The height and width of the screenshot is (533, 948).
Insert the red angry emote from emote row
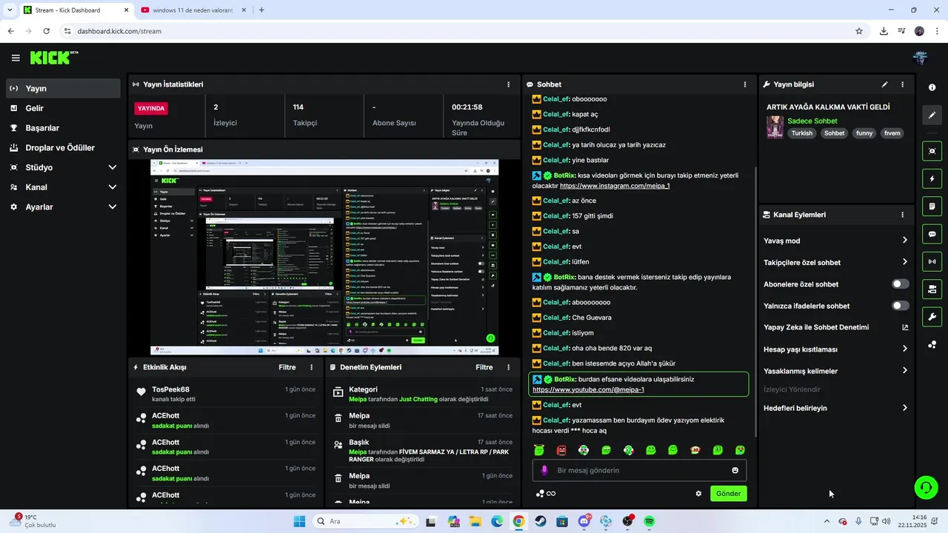(x=561, y=450)
